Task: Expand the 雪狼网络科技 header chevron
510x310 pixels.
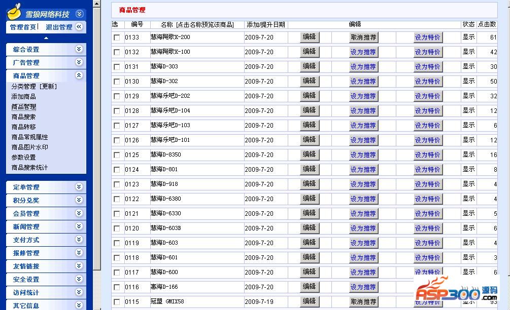Action: [79, 14]
